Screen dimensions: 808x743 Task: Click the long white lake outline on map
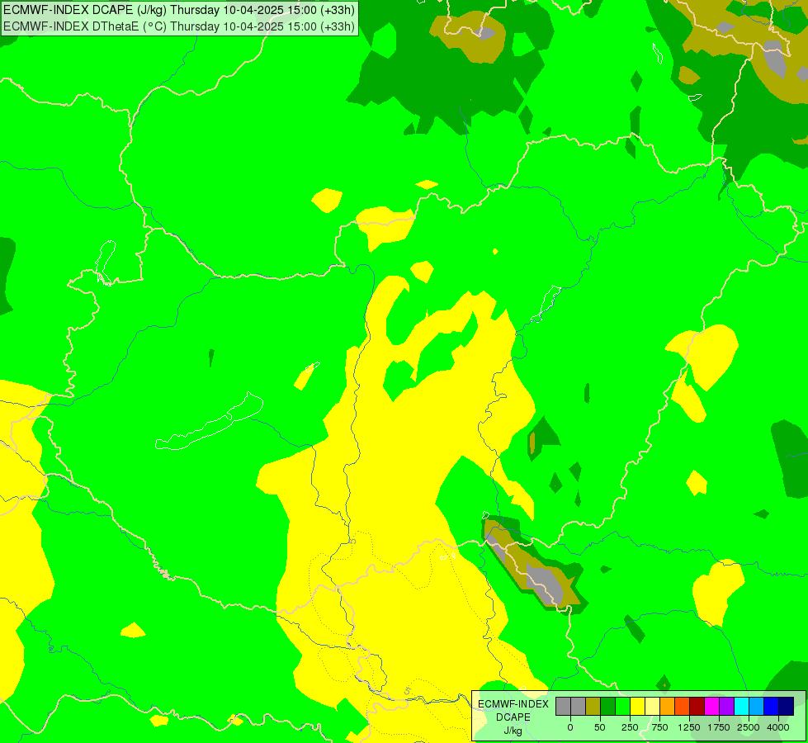coord(209,422)
